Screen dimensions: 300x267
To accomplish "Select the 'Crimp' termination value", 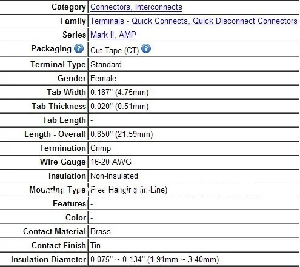I will pyautogui.click(x=101, y=148).
